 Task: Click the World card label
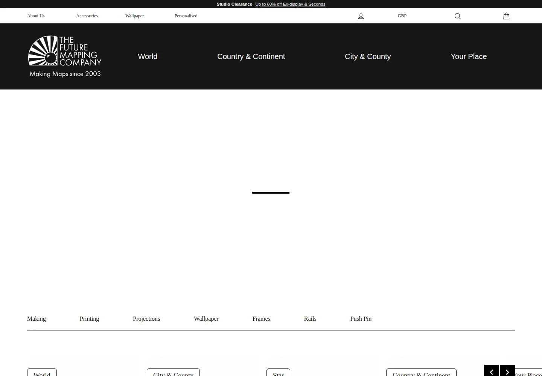(42, 373)
